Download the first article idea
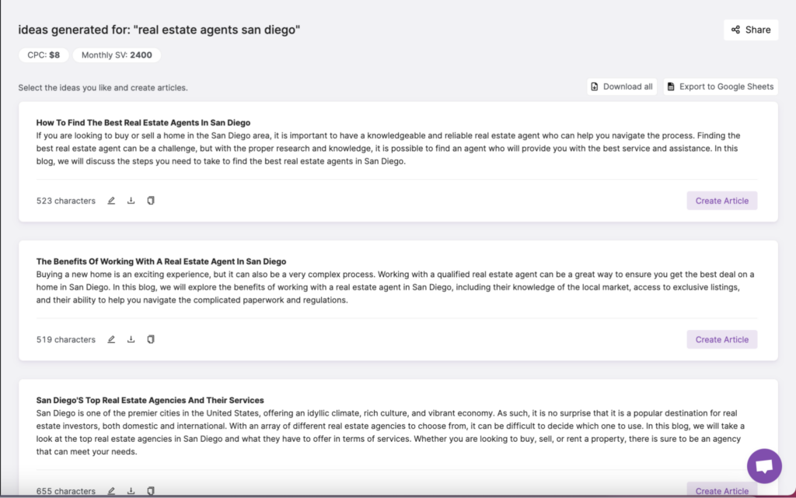This screenshot has height=498, width=796. 131,200
